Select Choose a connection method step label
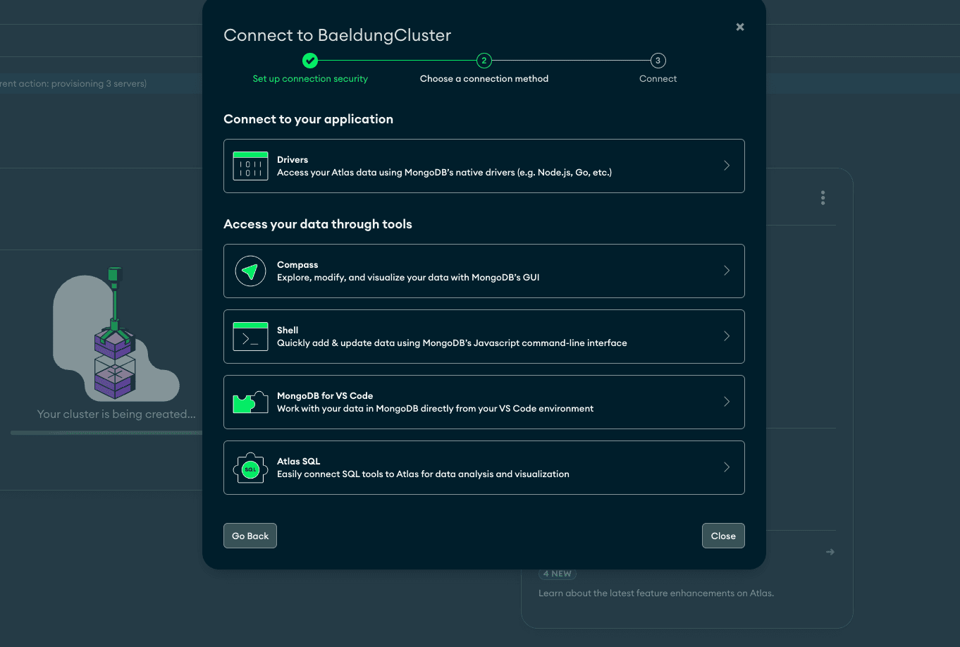Image resolution: width=960 pixels, height=647 pixels. [x=484, y=79]
